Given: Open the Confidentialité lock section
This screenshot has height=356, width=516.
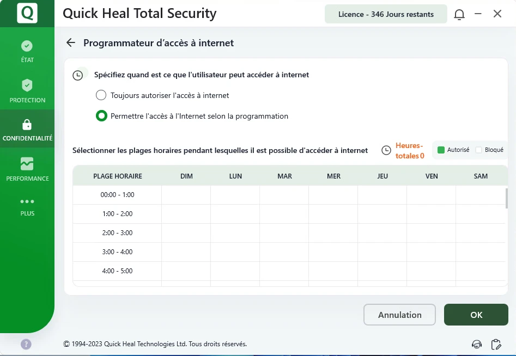Looking at the screenshot, I should coord(27,130).
